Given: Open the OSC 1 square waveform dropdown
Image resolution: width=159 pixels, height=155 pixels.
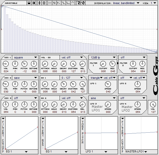Looking at the screenshot, I should point(25,57).
